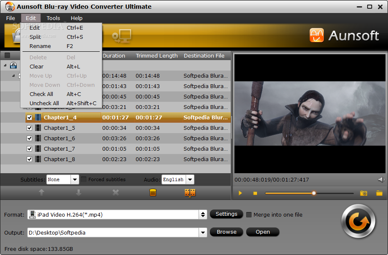
Task: Uncheck the Chapter1_4 checkbox
Action: pyautogui.click(x=30, y=117)
